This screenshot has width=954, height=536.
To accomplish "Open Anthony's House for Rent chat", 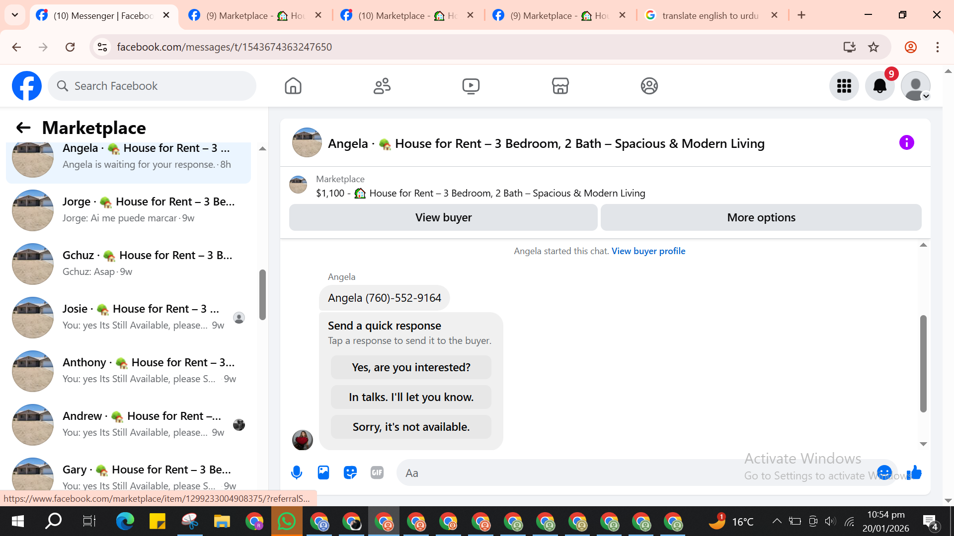I will [128, 371].
